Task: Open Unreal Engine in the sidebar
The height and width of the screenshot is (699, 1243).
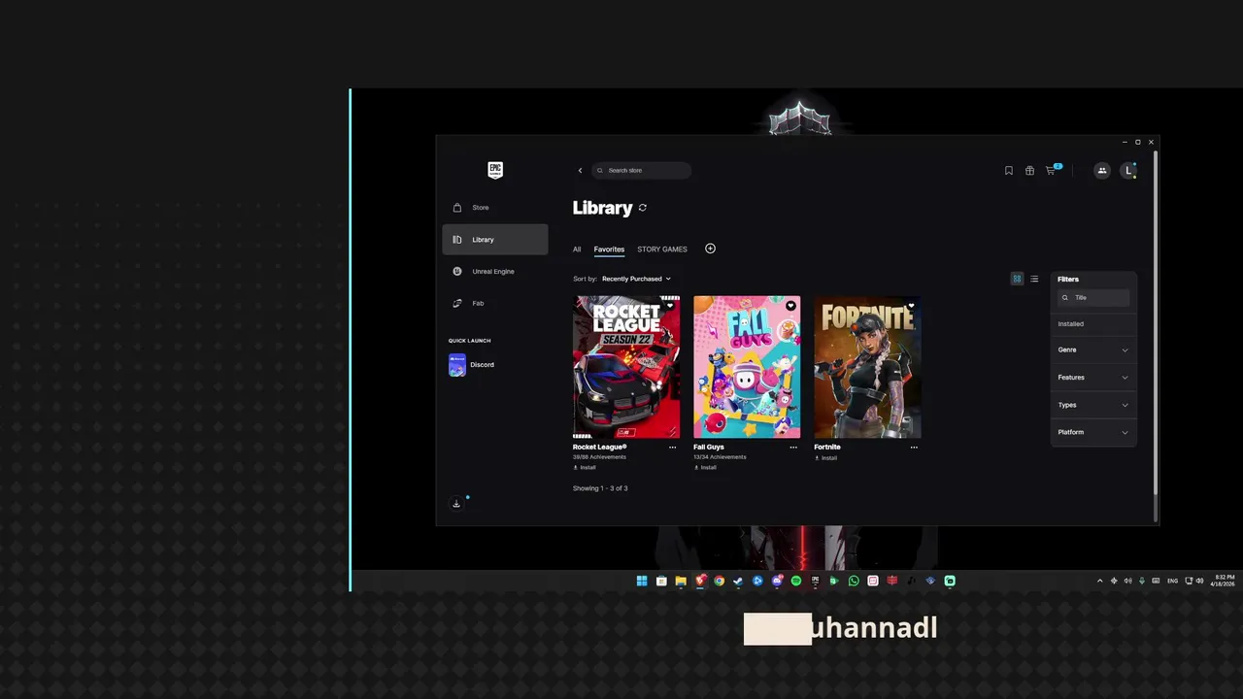Action: click(495, 272)
